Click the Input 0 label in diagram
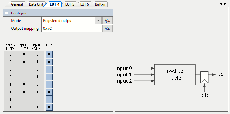This screenshot has width=230, height=114. point(124,68)
